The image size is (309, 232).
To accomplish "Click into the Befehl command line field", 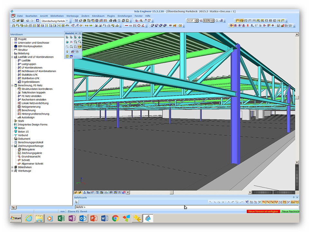I will click(129, 207).
